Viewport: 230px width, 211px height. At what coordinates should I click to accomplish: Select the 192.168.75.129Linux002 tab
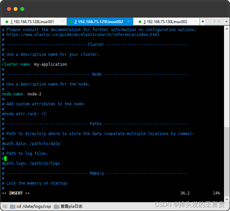(100, 22)
